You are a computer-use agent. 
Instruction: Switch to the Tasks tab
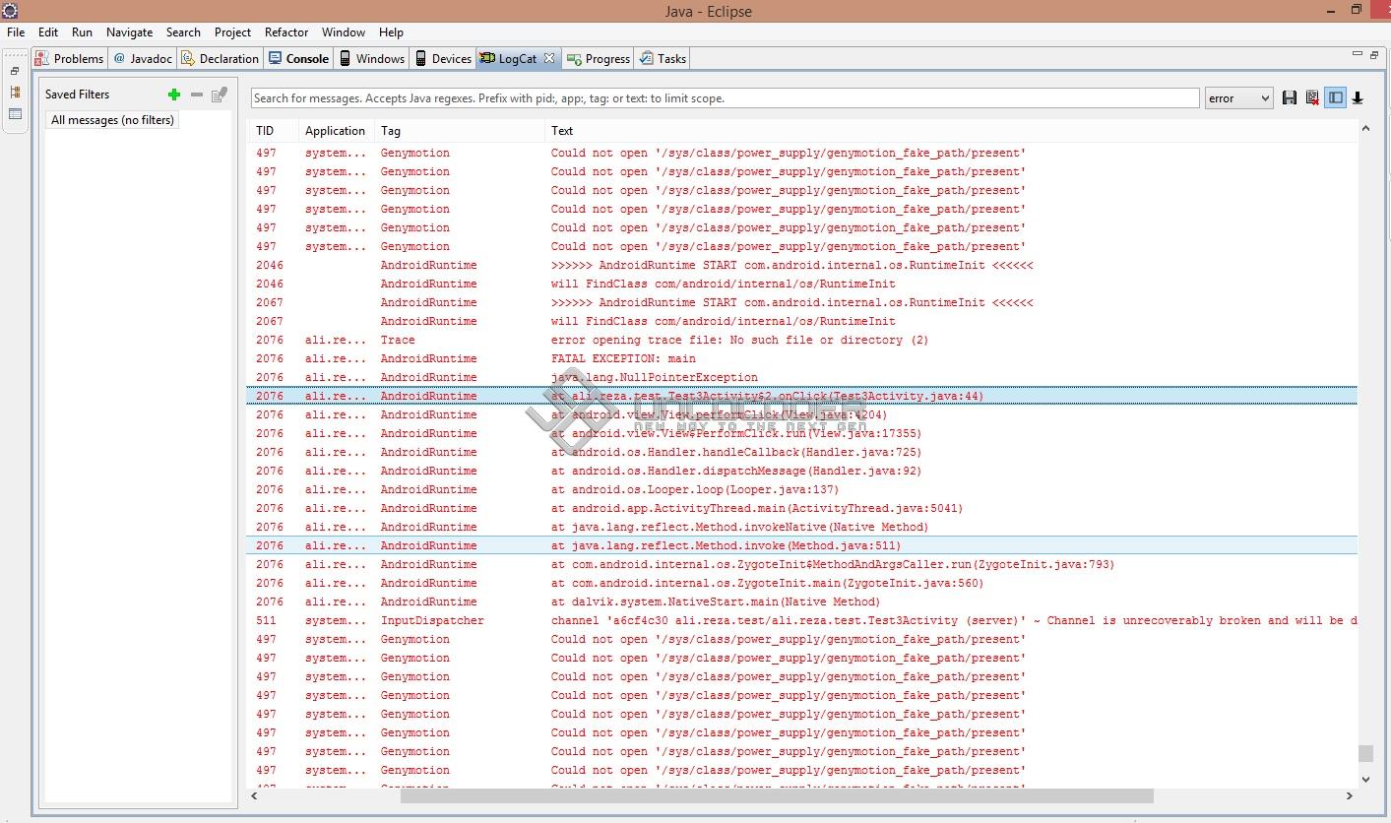pos(663,58)
